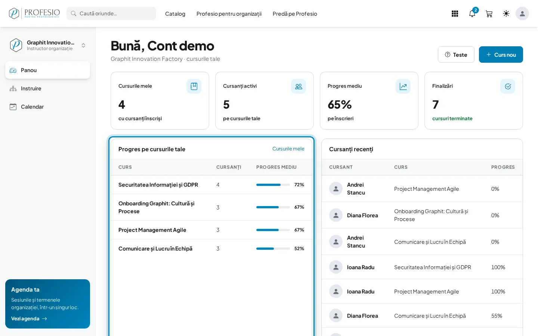Click Diana Florea's avatar in Comunicare row
The height and width of the screenshot is (336, 538).
(336, 315)
